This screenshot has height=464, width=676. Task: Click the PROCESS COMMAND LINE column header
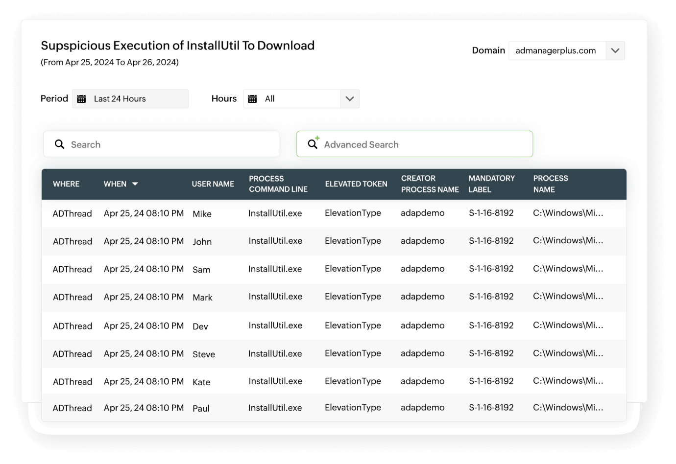pyautogui.click(x=278, y=184)
